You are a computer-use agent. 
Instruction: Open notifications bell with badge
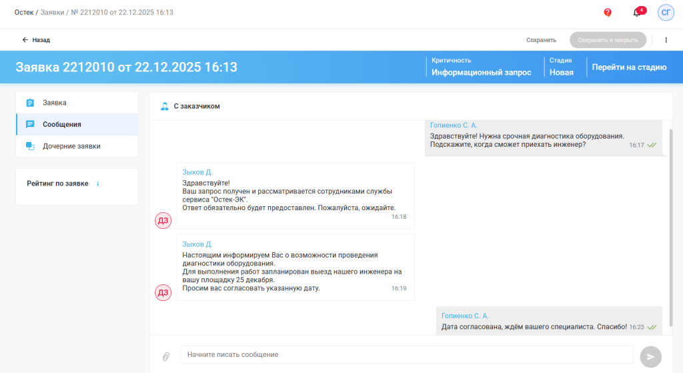click(x=637, y=13)
